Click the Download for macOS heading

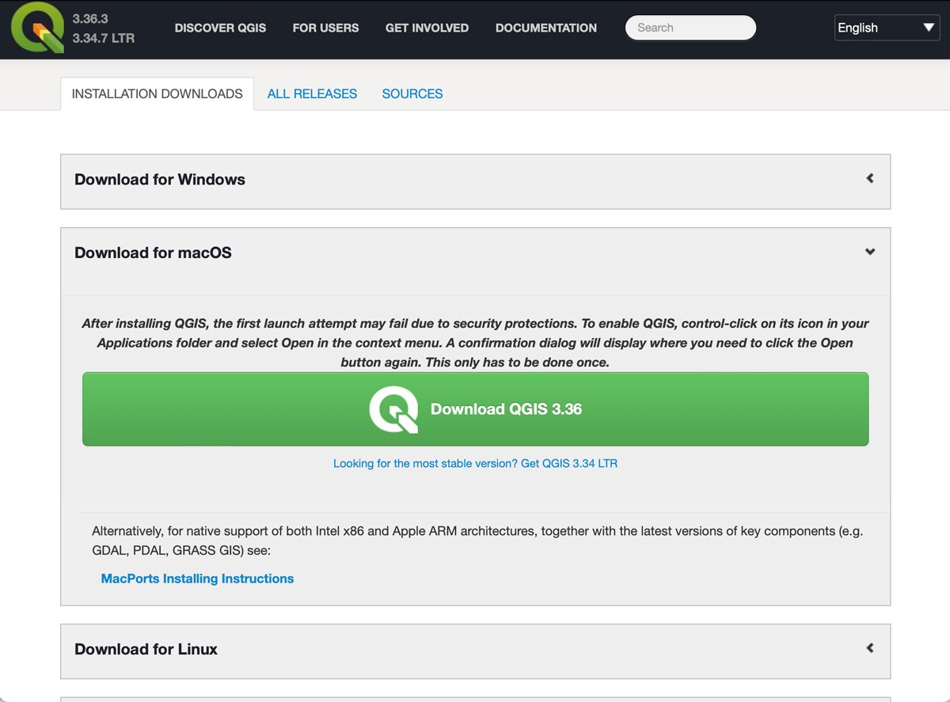[x=153, y=253]
